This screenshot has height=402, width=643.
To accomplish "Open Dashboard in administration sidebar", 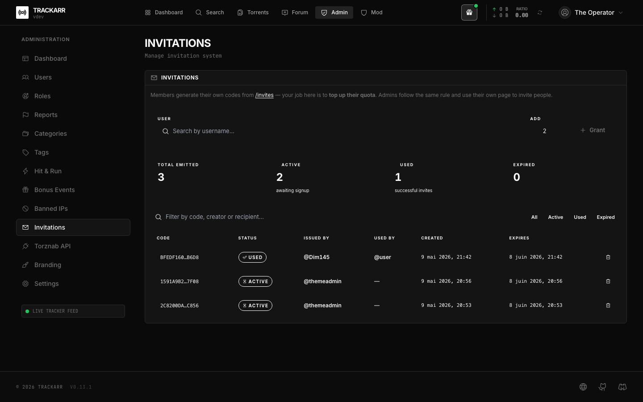I will coord(73,59).
